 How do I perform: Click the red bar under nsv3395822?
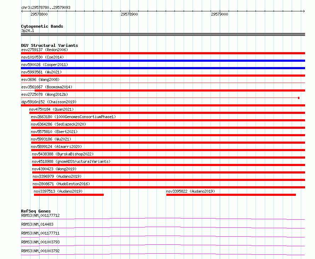click(231, 195)
